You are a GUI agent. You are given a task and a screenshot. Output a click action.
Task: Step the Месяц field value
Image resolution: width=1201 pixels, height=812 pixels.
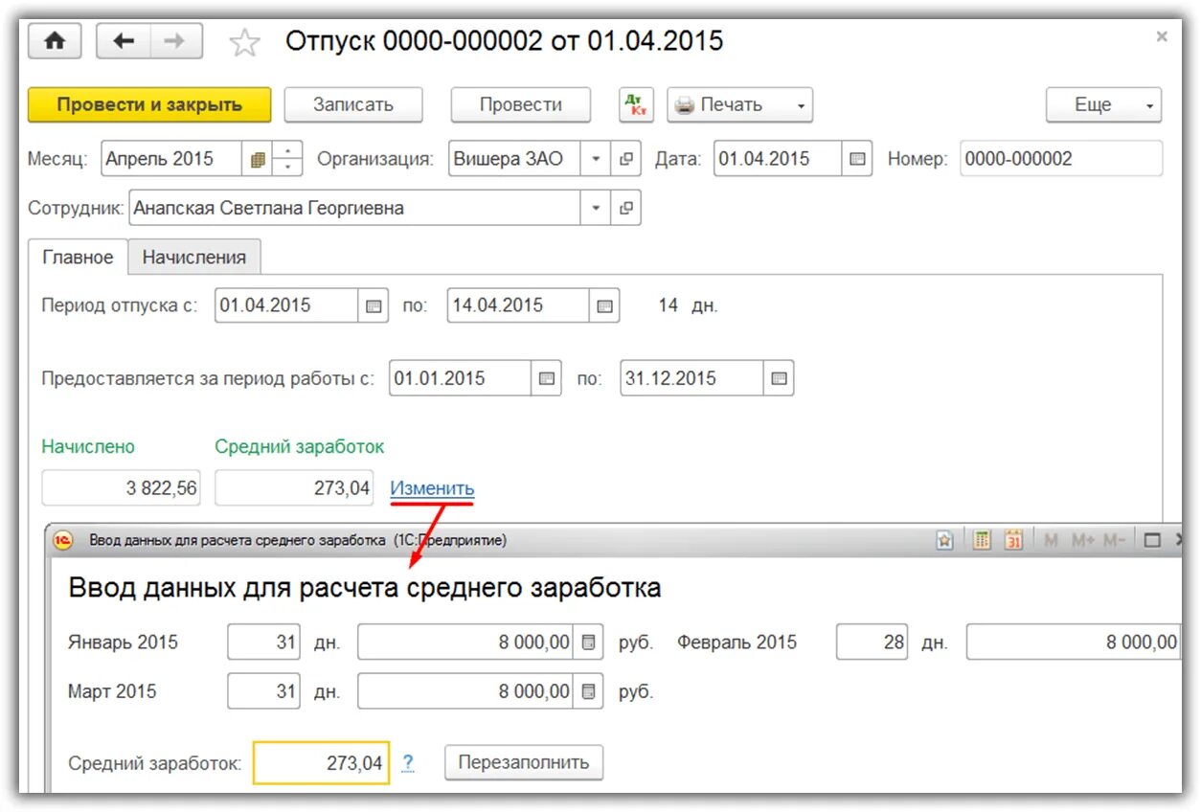click(288, 159)
